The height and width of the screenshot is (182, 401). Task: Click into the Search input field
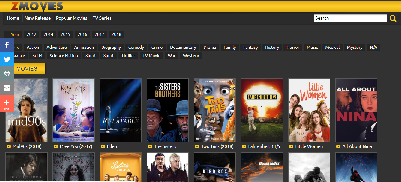coord(350,18)
